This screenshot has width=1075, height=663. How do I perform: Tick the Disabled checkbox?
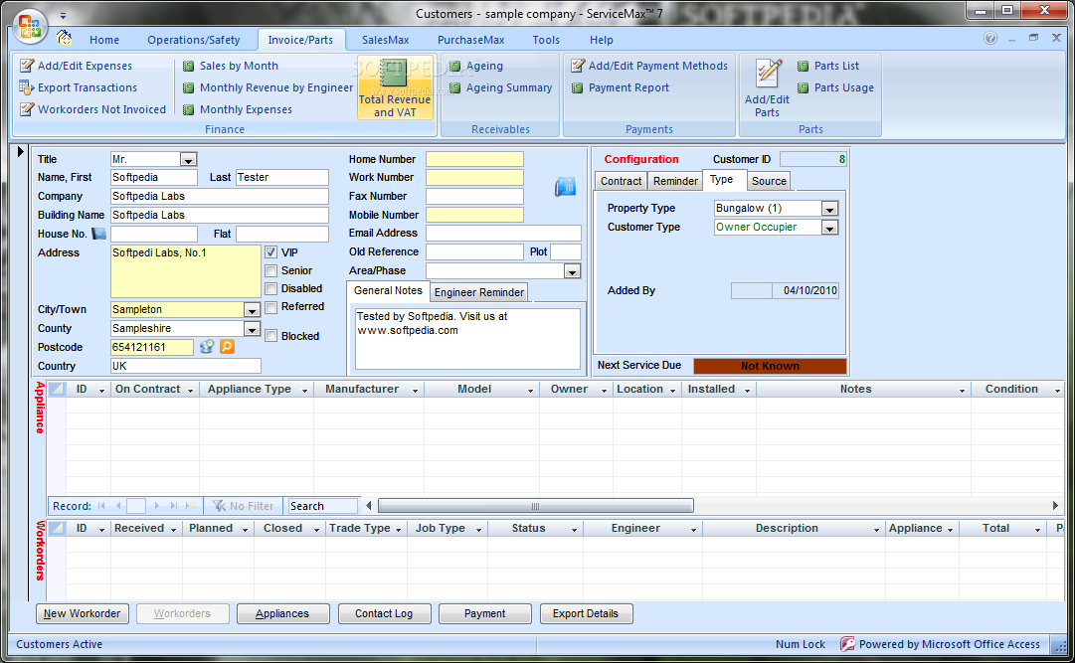271,288
